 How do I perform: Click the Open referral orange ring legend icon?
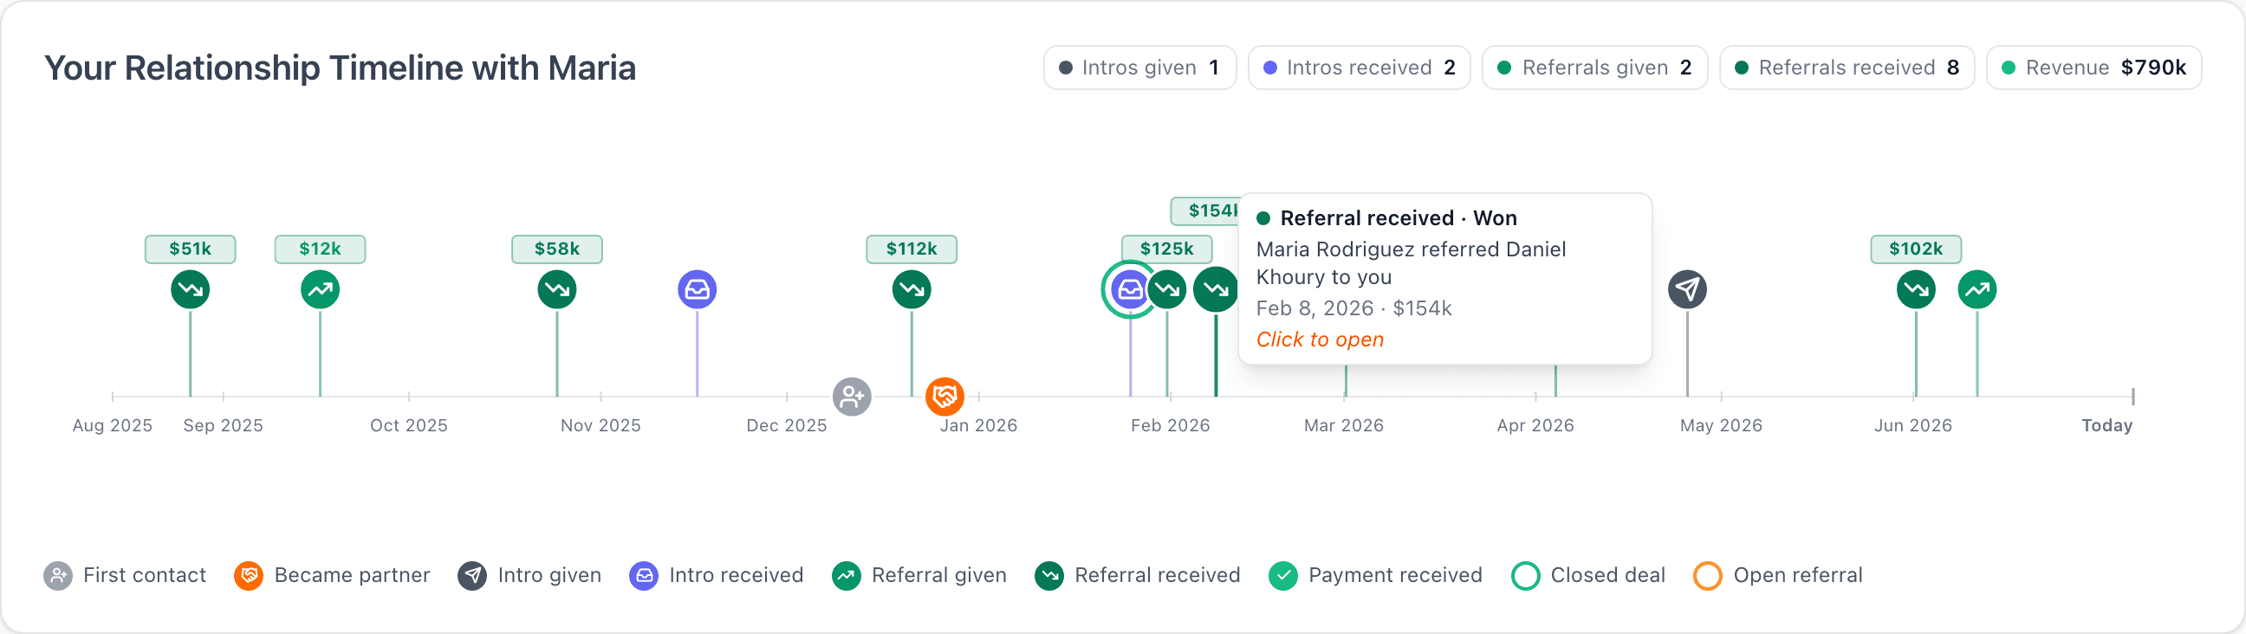pos(1708,577)
